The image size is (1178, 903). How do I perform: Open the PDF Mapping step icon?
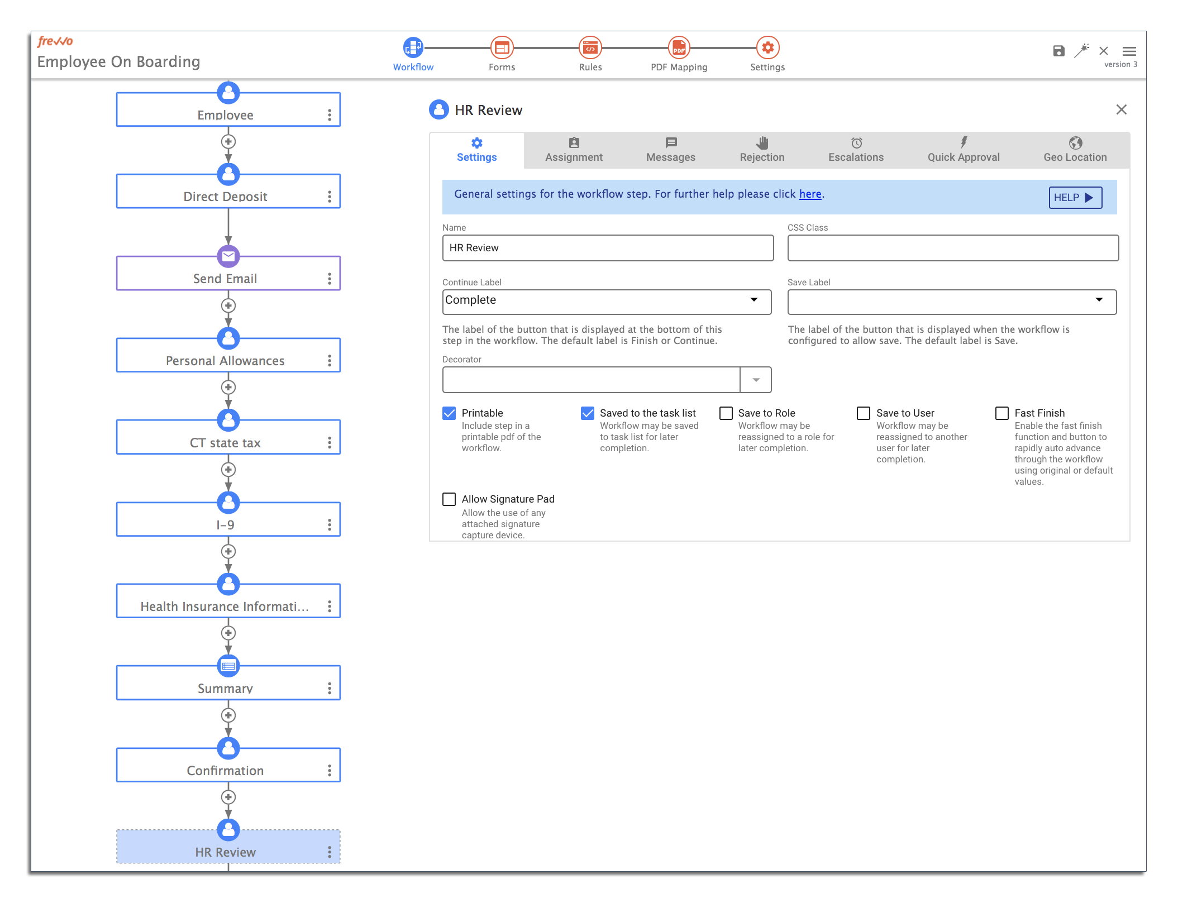coord(679,48)
